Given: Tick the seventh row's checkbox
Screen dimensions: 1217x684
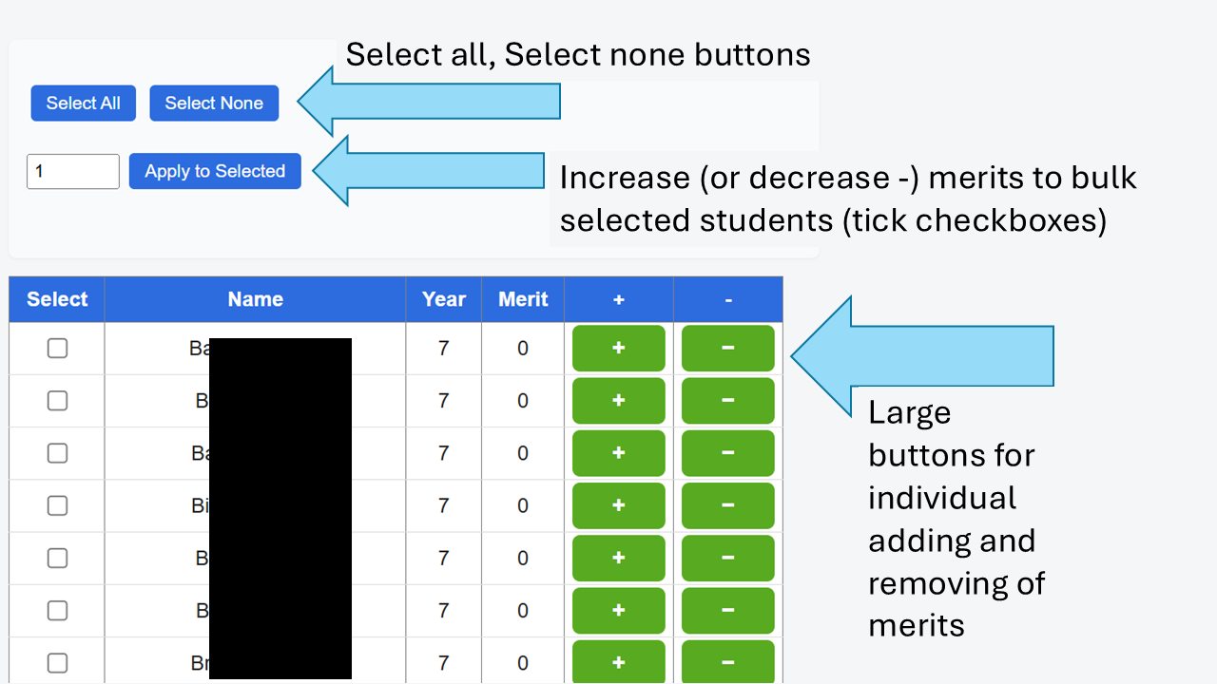Looking at the screenshot, I should [57, 662].
